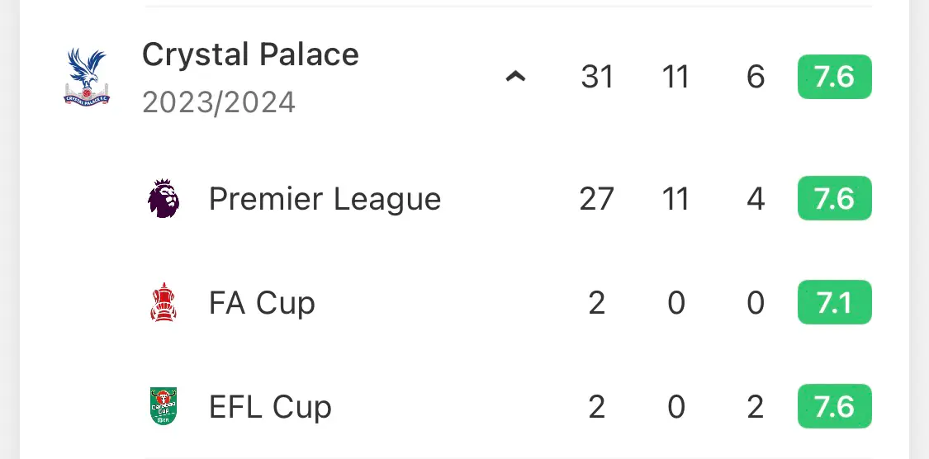This screenshot has height=459, width=929.
Task: Click the Premier League 7.6 rating badge
Action: (835, 198)
